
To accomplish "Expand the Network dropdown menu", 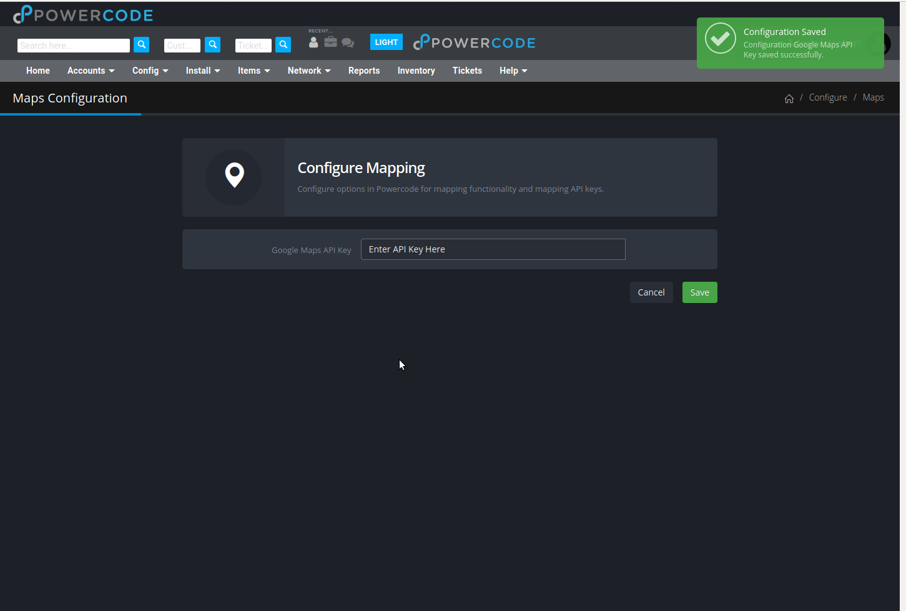I will click(309, 71).
